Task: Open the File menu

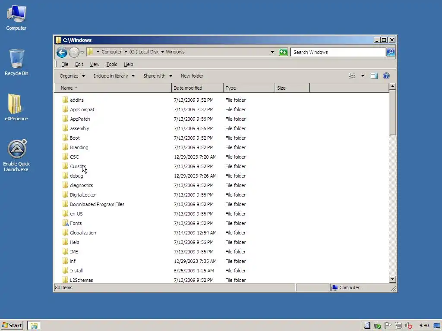Action: pyautogui.click(x=65, y=64)
